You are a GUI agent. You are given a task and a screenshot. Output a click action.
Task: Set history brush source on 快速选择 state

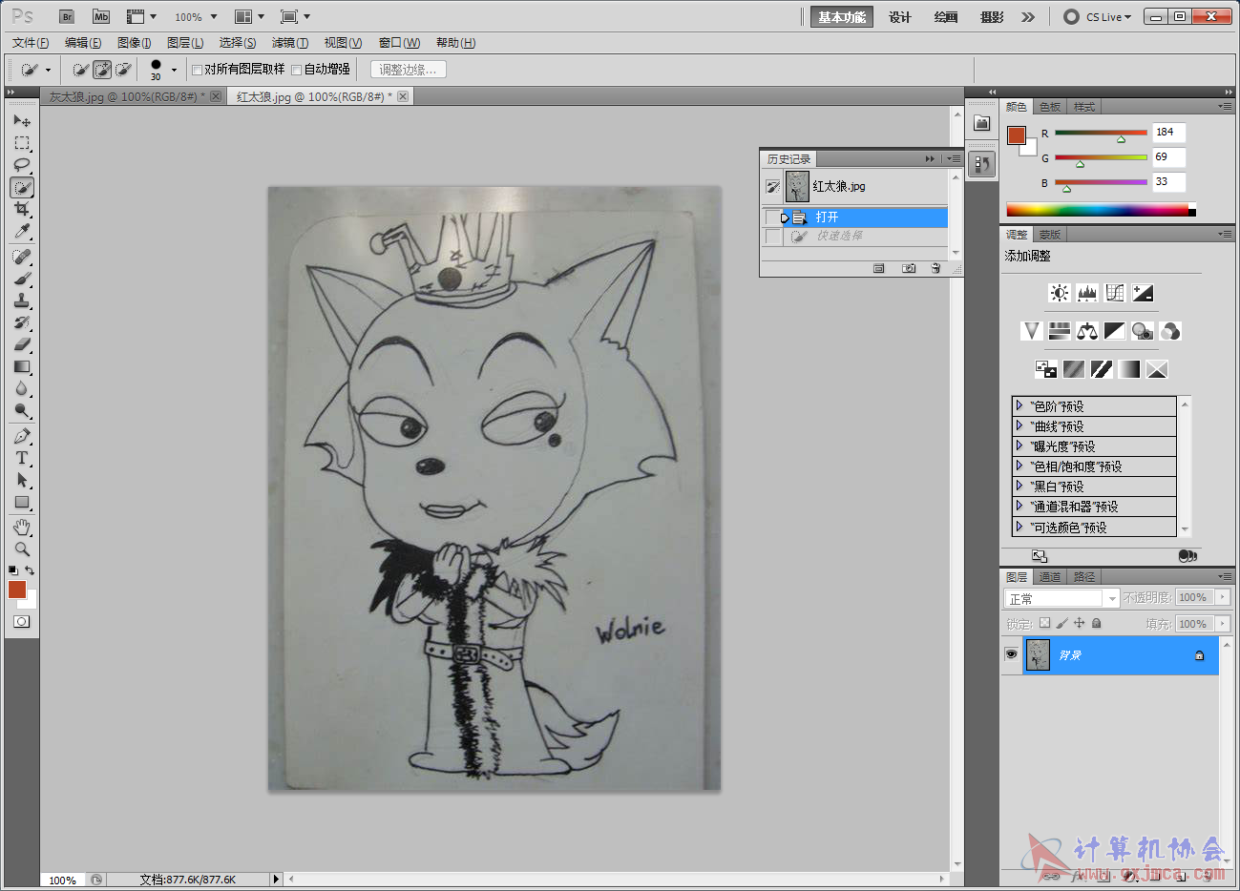(773, 236)
